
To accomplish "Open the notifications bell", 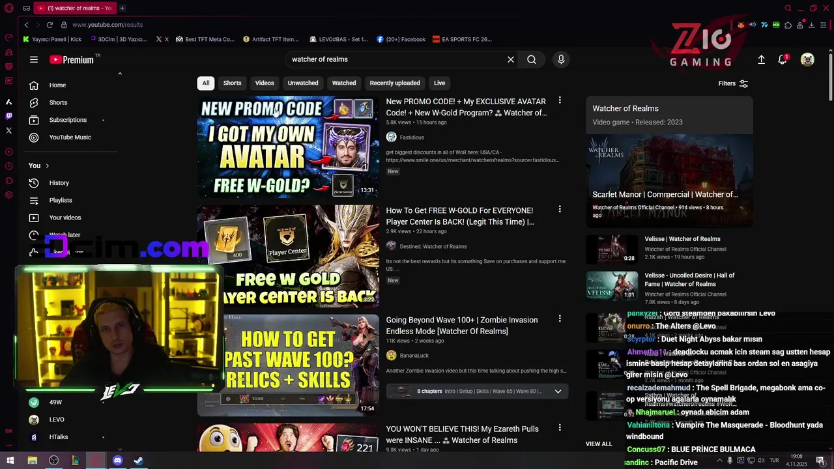I will pos(783,59).
